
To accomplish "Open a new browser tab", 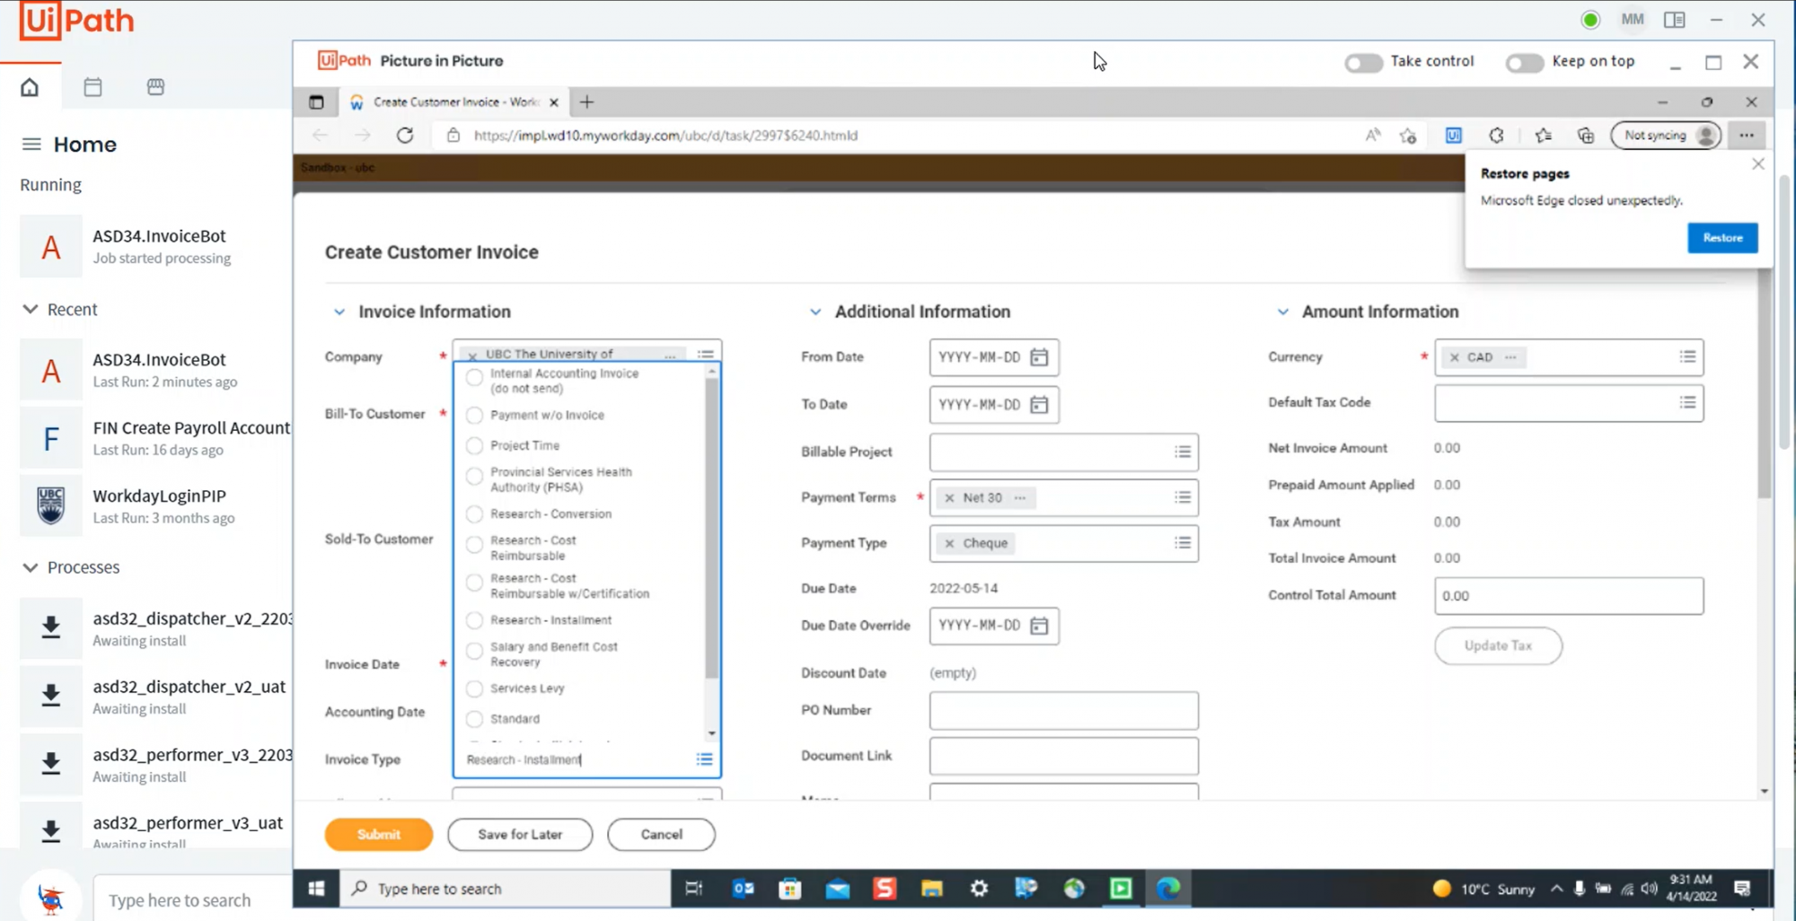I will [x=586, y=102].
